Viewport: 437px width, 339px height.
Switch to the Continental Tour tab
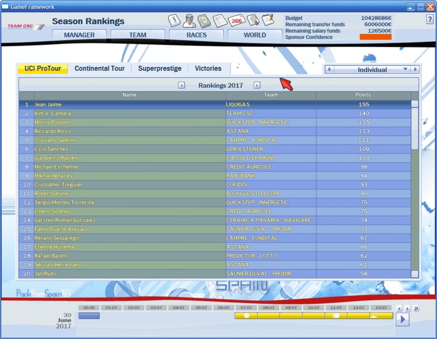pyautogui.click(x=99, y=68)
